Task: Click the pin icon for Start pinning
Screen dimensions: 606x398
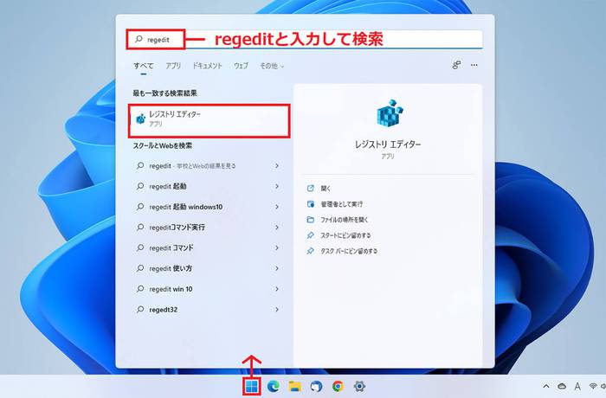Action: (x=310, y=235)
